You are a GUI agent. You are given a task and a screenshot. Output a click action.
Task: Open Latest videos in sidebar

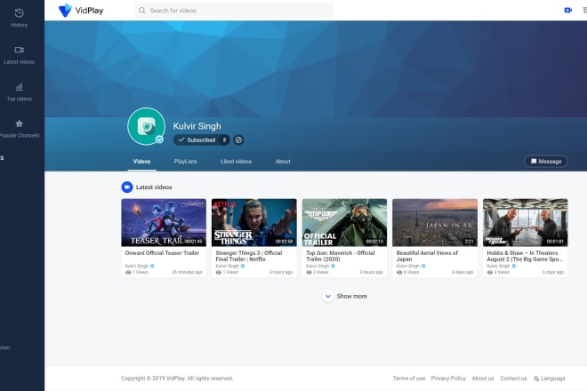pos(19,55)
